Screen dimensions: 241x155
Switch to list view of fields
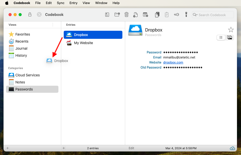(221, 38)
